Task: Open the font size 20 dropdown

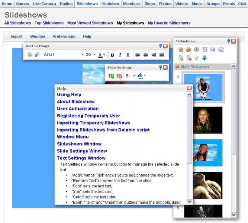Action: (x=90, y=55)
